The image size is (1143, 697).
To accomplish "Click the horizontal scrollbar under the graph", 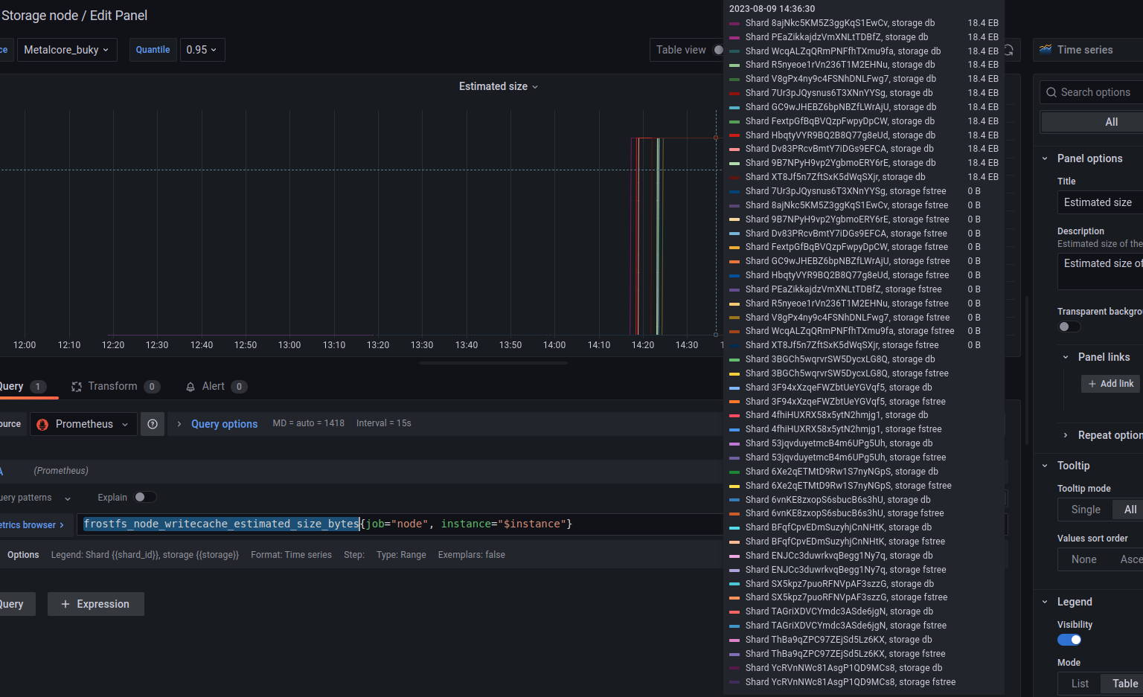I will pos(493,363).
